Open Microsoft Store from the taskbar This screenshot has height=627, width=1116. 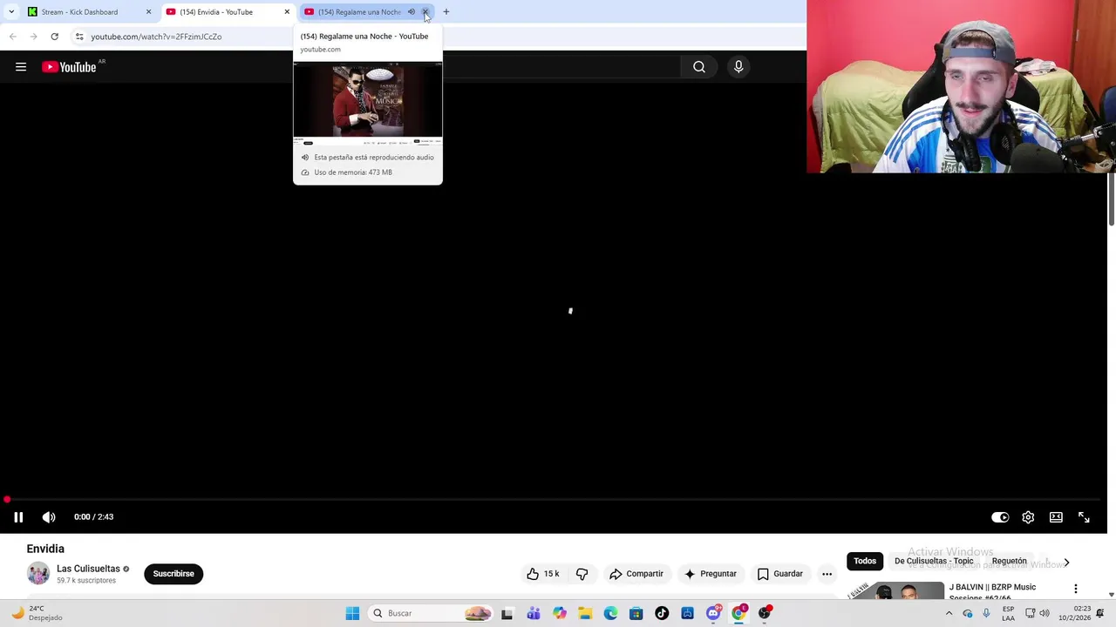(636, 614)
